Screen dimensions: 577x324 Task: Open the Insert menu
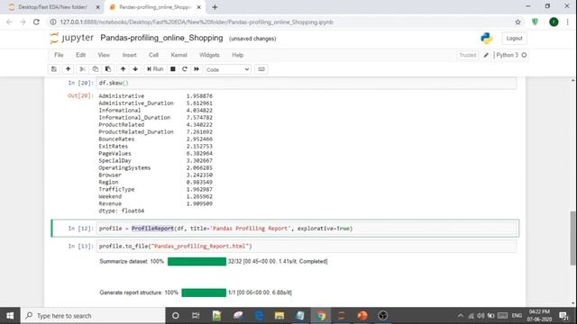(130, 55)
